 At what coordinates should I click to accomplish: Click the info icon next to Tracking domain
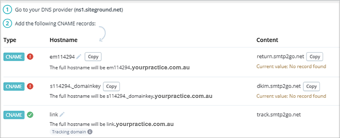tap(90, 132)
